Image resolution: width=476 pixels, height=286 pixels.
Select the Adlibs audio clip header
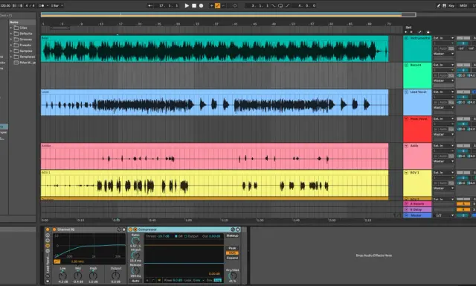(x=214, y=145)
